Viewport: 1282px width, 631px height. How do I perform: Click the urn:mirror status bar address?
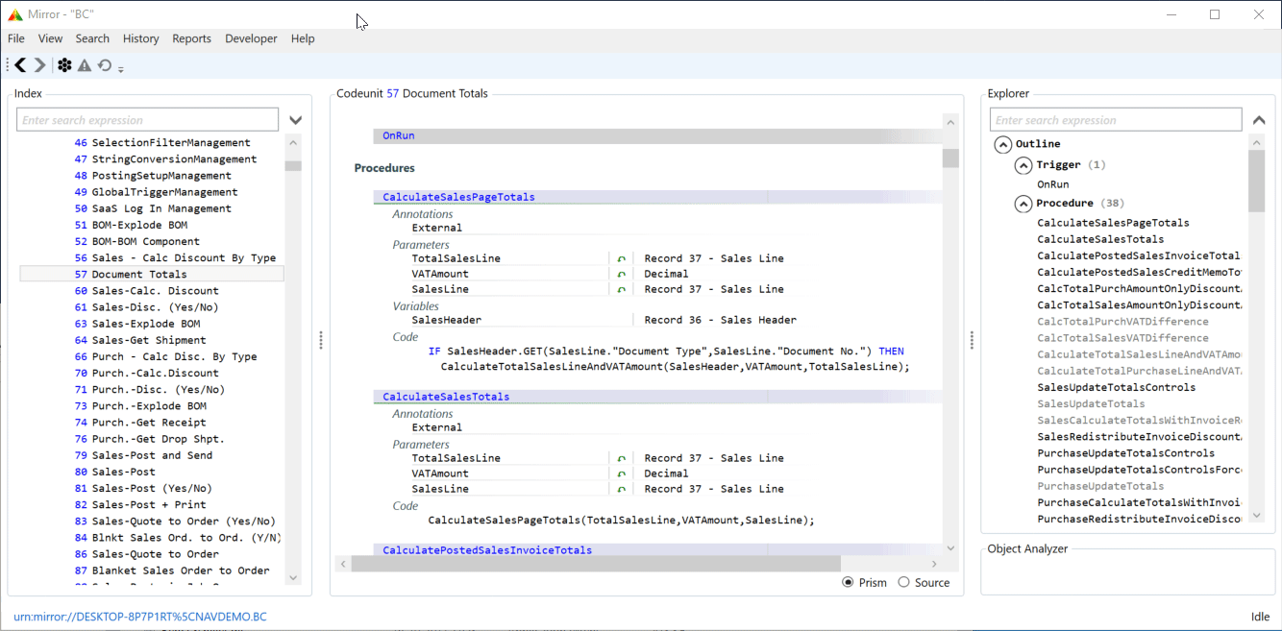pyautogui.click(x=140, y=617)
